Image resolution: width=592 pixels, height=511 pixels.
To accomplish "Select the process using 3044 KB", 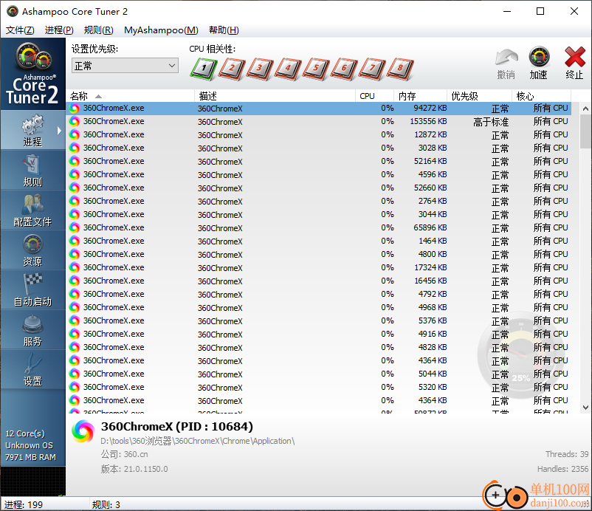I will pos(319,215).
